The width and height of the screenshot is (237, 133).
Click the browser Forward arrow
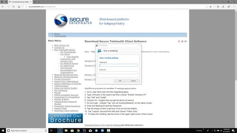click(x=8, y=7)
